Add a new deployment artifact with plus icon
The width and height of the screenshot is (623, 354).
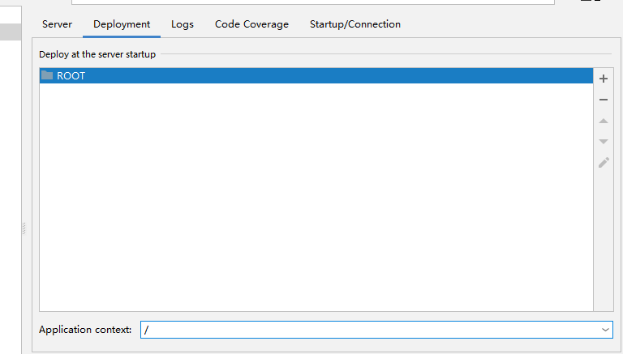click(x=604, y=79)
